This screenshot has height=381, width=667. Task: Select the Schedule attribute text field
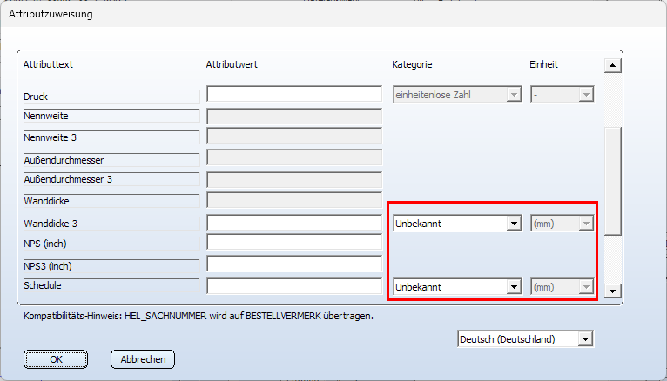click(x=111, y=285)
